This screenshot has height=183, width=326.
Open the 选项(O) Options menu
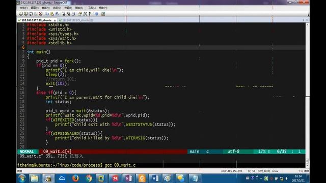pyautogui.click(x=57, y=8)
